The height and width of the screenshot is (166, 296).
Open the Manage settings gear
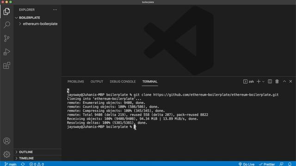click(x=6, y=154)
